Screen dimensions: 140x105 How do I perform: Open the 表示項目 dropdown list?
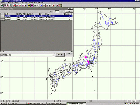(30, 55)
